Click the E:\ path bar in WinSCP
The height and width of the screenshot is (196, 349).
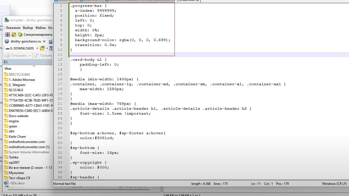(28, 62)
